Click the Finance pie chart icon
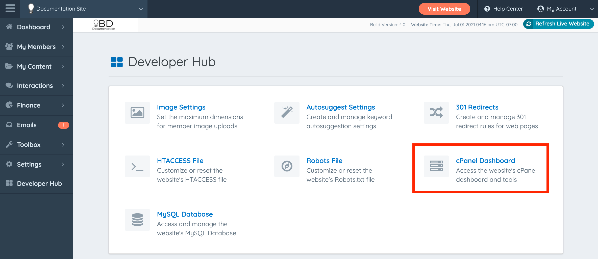Viewport: 598px width, 259px height. click(x=9, y=105)
